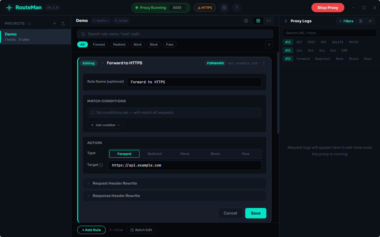
Task: Open the global settings gear in the title bar
Action: point(224,8)
